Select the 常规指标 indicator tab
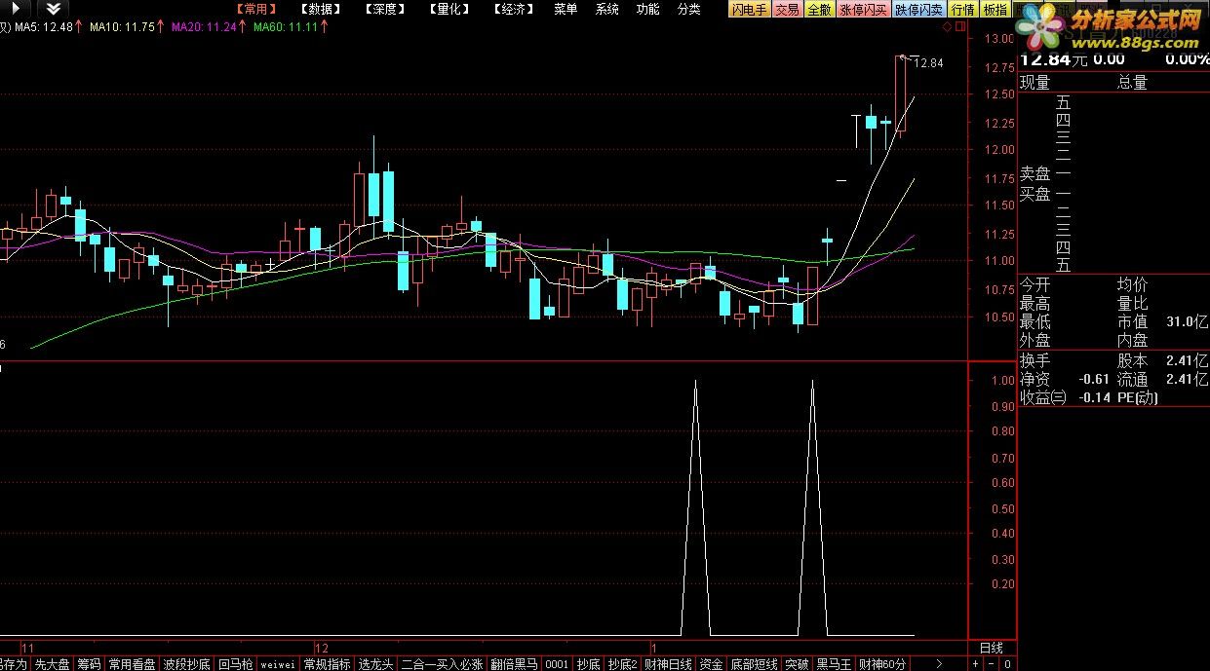 [x=327, y=664]
